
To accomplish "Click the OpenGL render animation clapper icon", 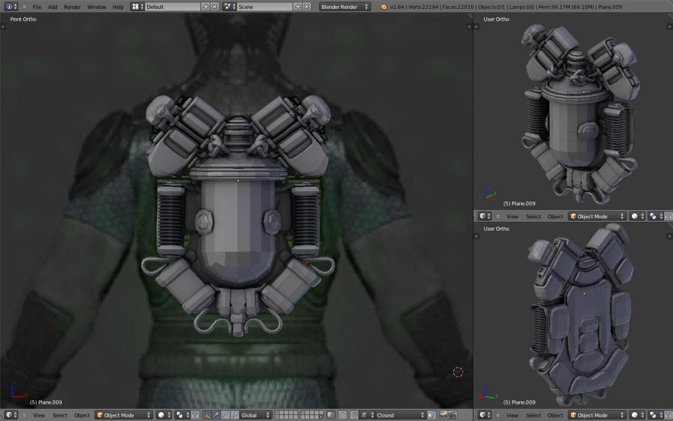I will [452, 415].
